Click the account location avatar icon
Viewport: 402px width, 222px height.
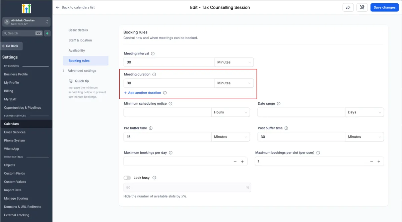tap(7, 22)
